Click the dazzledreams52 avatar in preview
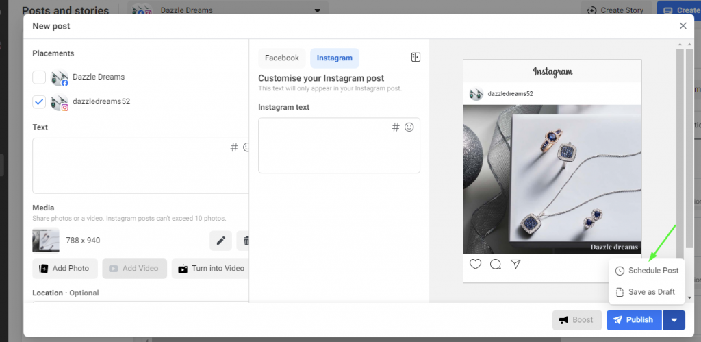 click(x=476, y=94)
